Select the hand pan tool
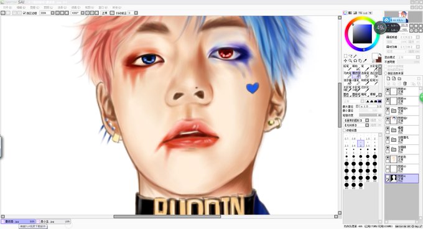 [x=360, y=61]
